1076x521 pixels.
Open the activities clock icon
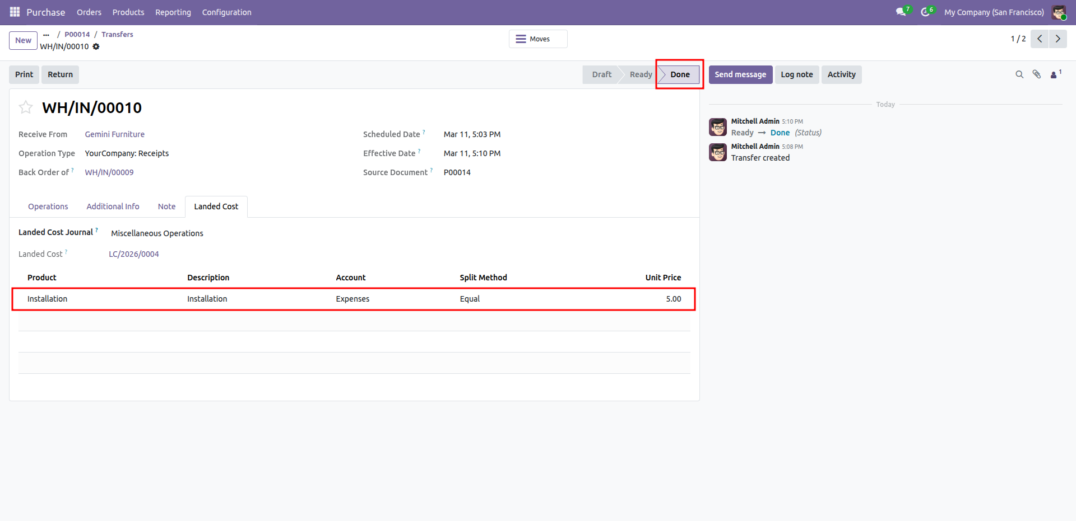925,12
